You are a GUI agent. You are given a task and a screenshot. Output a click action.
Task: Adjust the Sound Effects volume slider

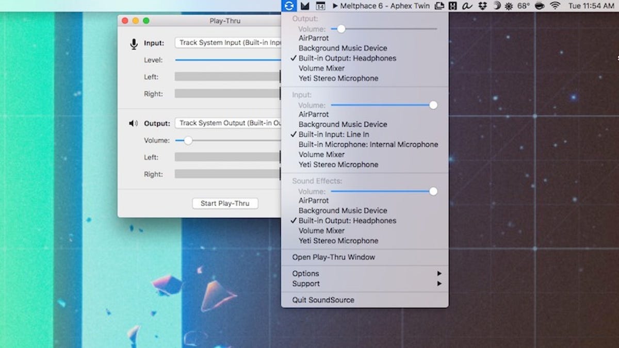tap(384, 191)
